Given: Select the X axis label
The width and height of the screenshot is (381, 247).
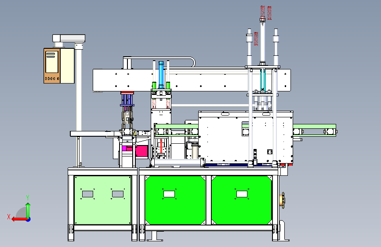Looking at the screenshot, I should click(x=9, y=217).
